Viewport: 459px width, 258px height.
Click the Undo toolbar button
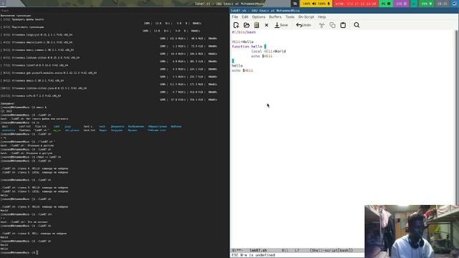303,25
